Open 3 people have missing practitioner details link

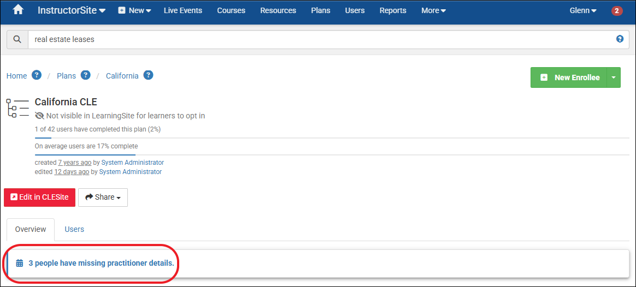(x=102, y=263)
